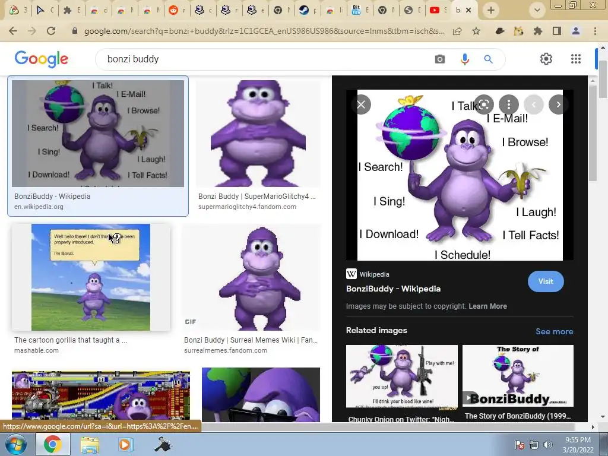Submit search with the magnifying glass icon
The image size is (608, 456).
pyautogui.click(x=488, y=59)
